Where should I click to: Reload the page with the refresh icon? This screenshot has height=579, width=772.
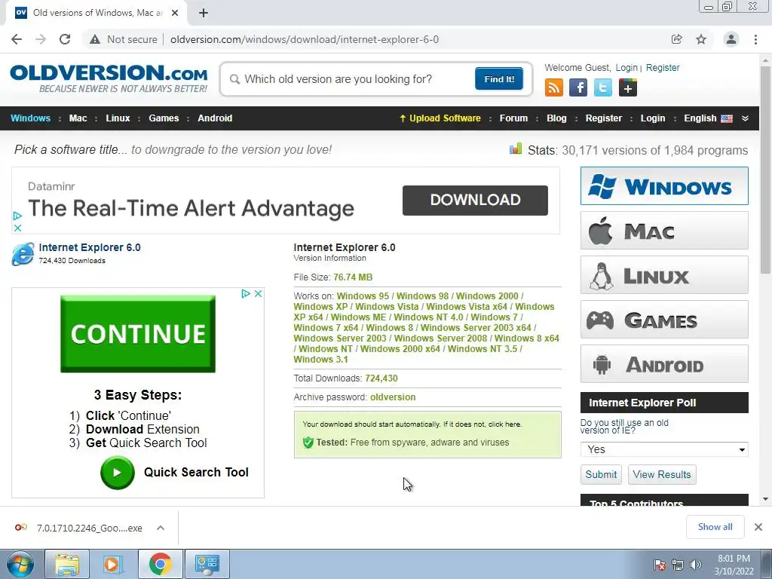[65, 39]
